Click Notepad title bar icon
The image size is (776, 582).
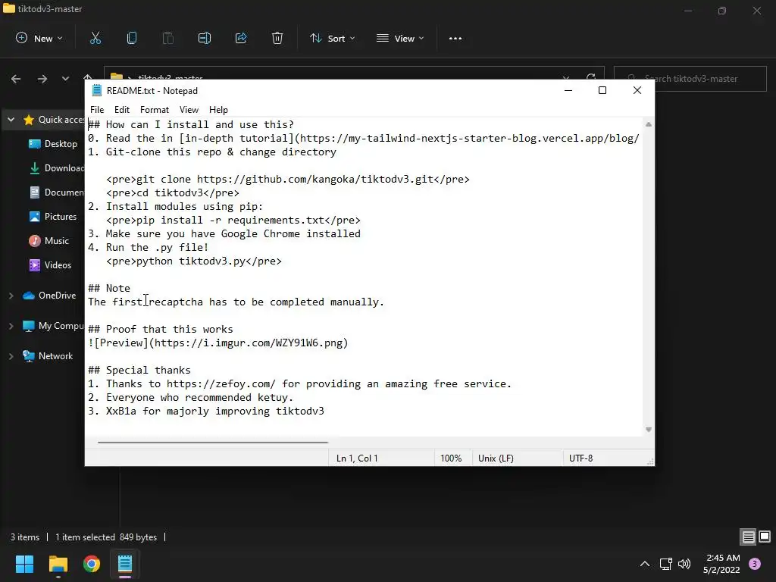(96, 90)
